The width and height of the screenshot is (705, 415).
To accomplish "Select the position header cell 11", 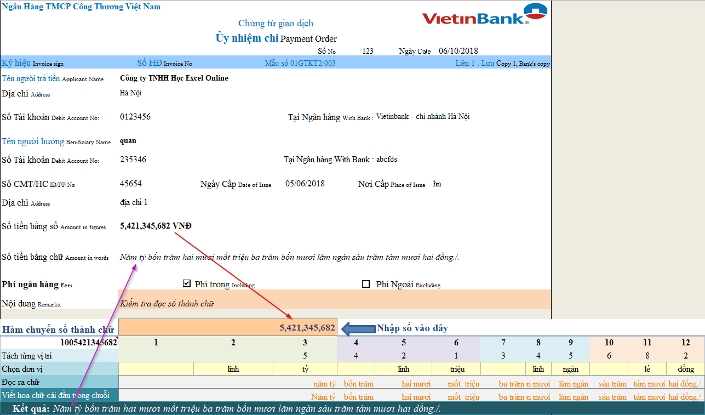I will (647, 343).
